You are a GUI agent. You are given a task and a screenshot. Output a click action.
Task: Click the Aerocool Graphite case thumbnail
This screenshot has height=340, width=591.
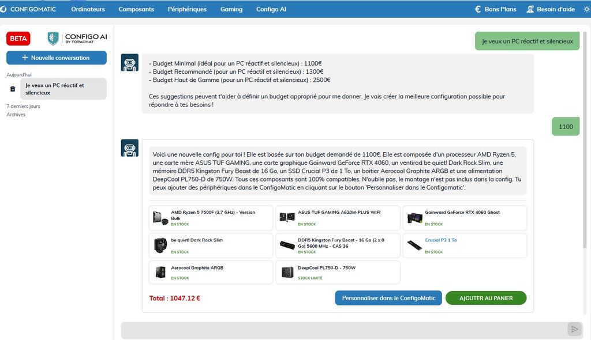click(x=160, y=272)
